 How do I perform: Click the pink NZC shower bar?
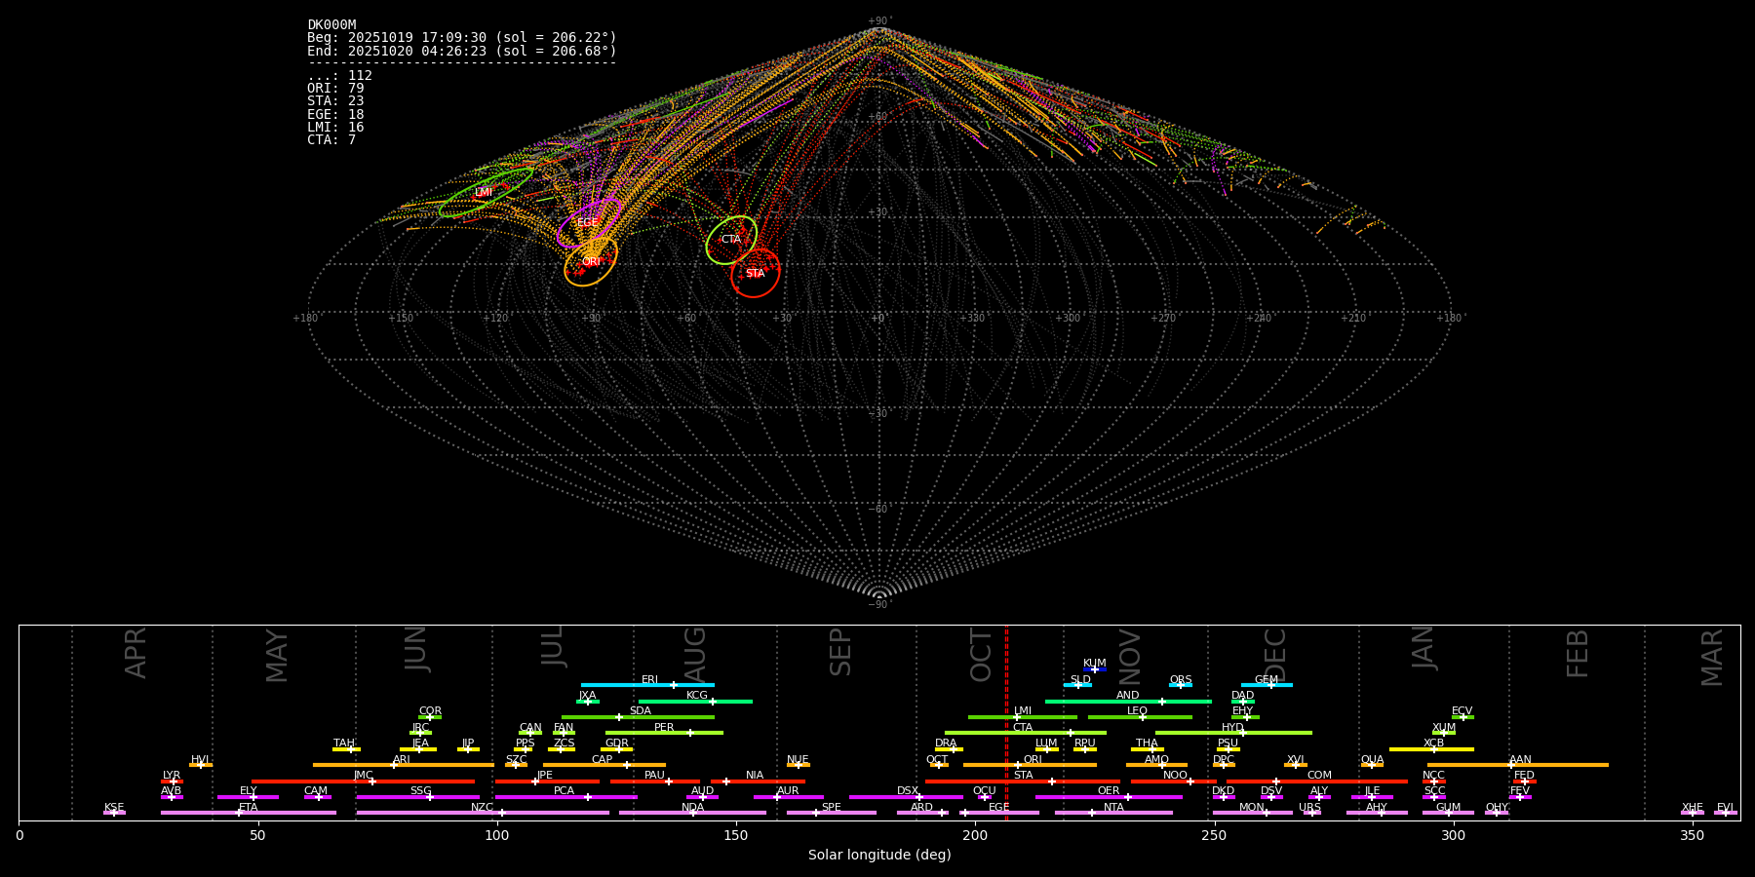point(482,813)
